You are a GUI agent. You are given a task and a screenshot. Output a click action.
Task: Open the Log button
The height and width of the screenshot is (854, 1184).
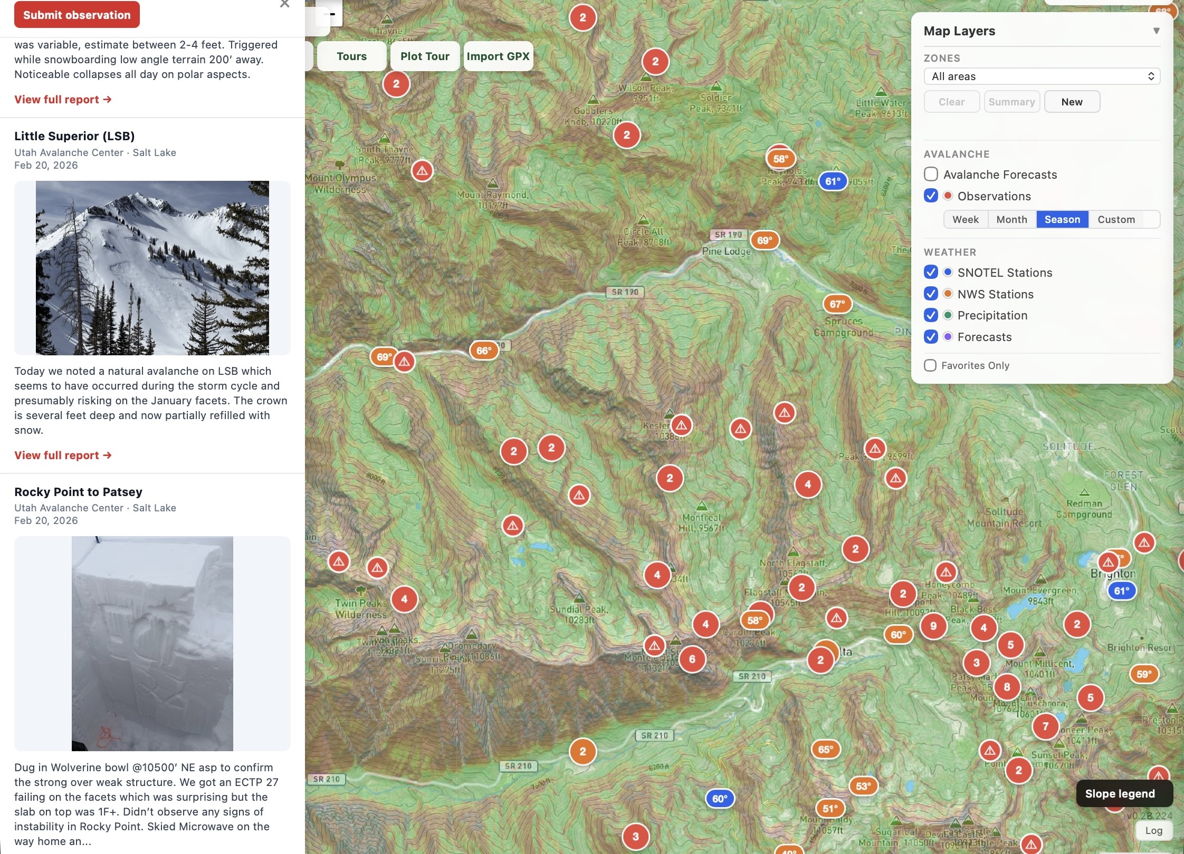click(1153, 830)
